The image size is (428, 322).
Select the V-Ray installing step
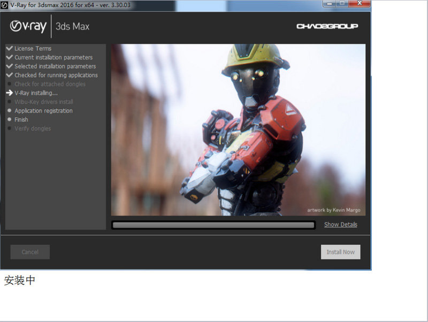tap(36, 93)
